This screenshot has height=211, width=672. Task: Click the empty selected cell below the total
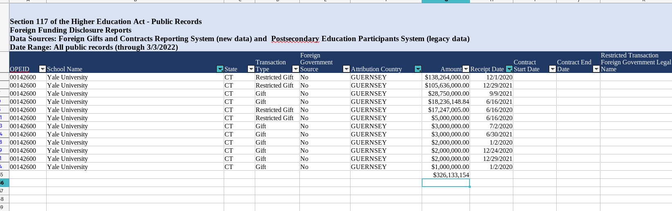point(446,183)
